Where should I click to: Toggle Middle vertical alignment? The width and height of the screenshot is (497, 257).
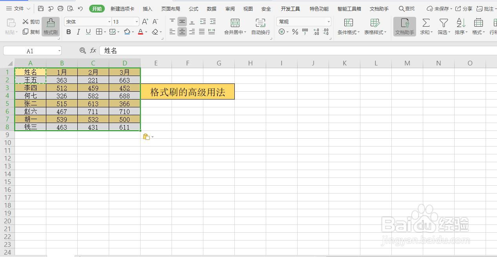pyautogui.click(x=182, y=21)
